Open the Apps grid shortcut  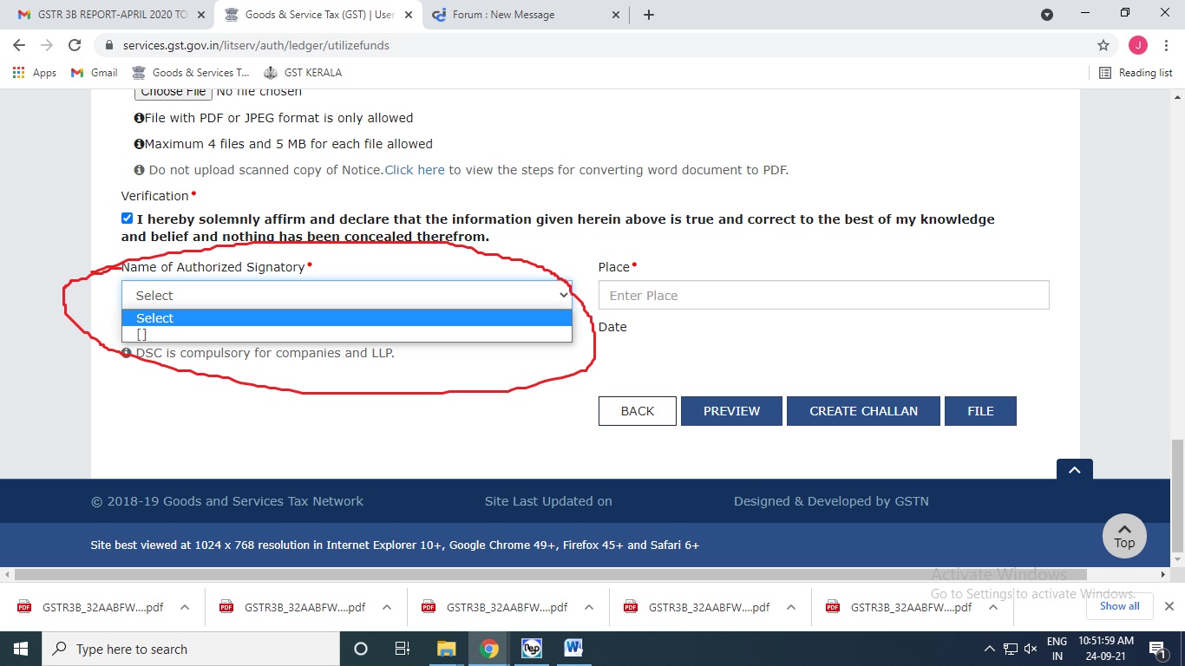click(x=35, y=73)
